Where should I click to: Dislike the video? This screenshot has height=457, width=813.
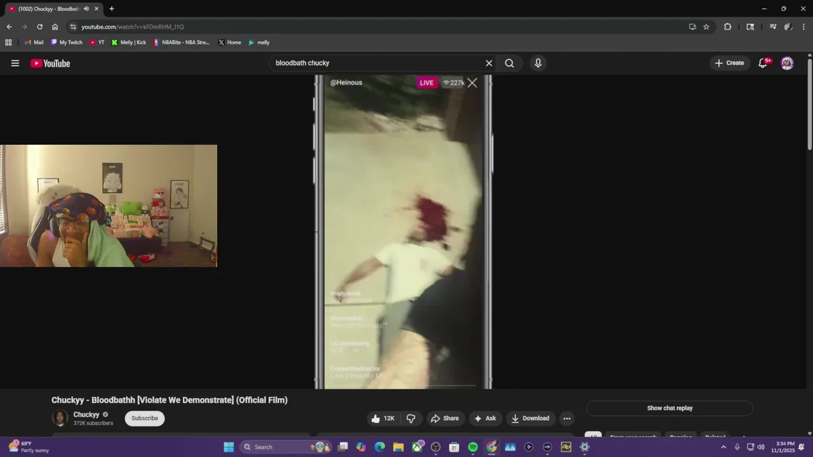pyautogui.click(x=411, y=418)
